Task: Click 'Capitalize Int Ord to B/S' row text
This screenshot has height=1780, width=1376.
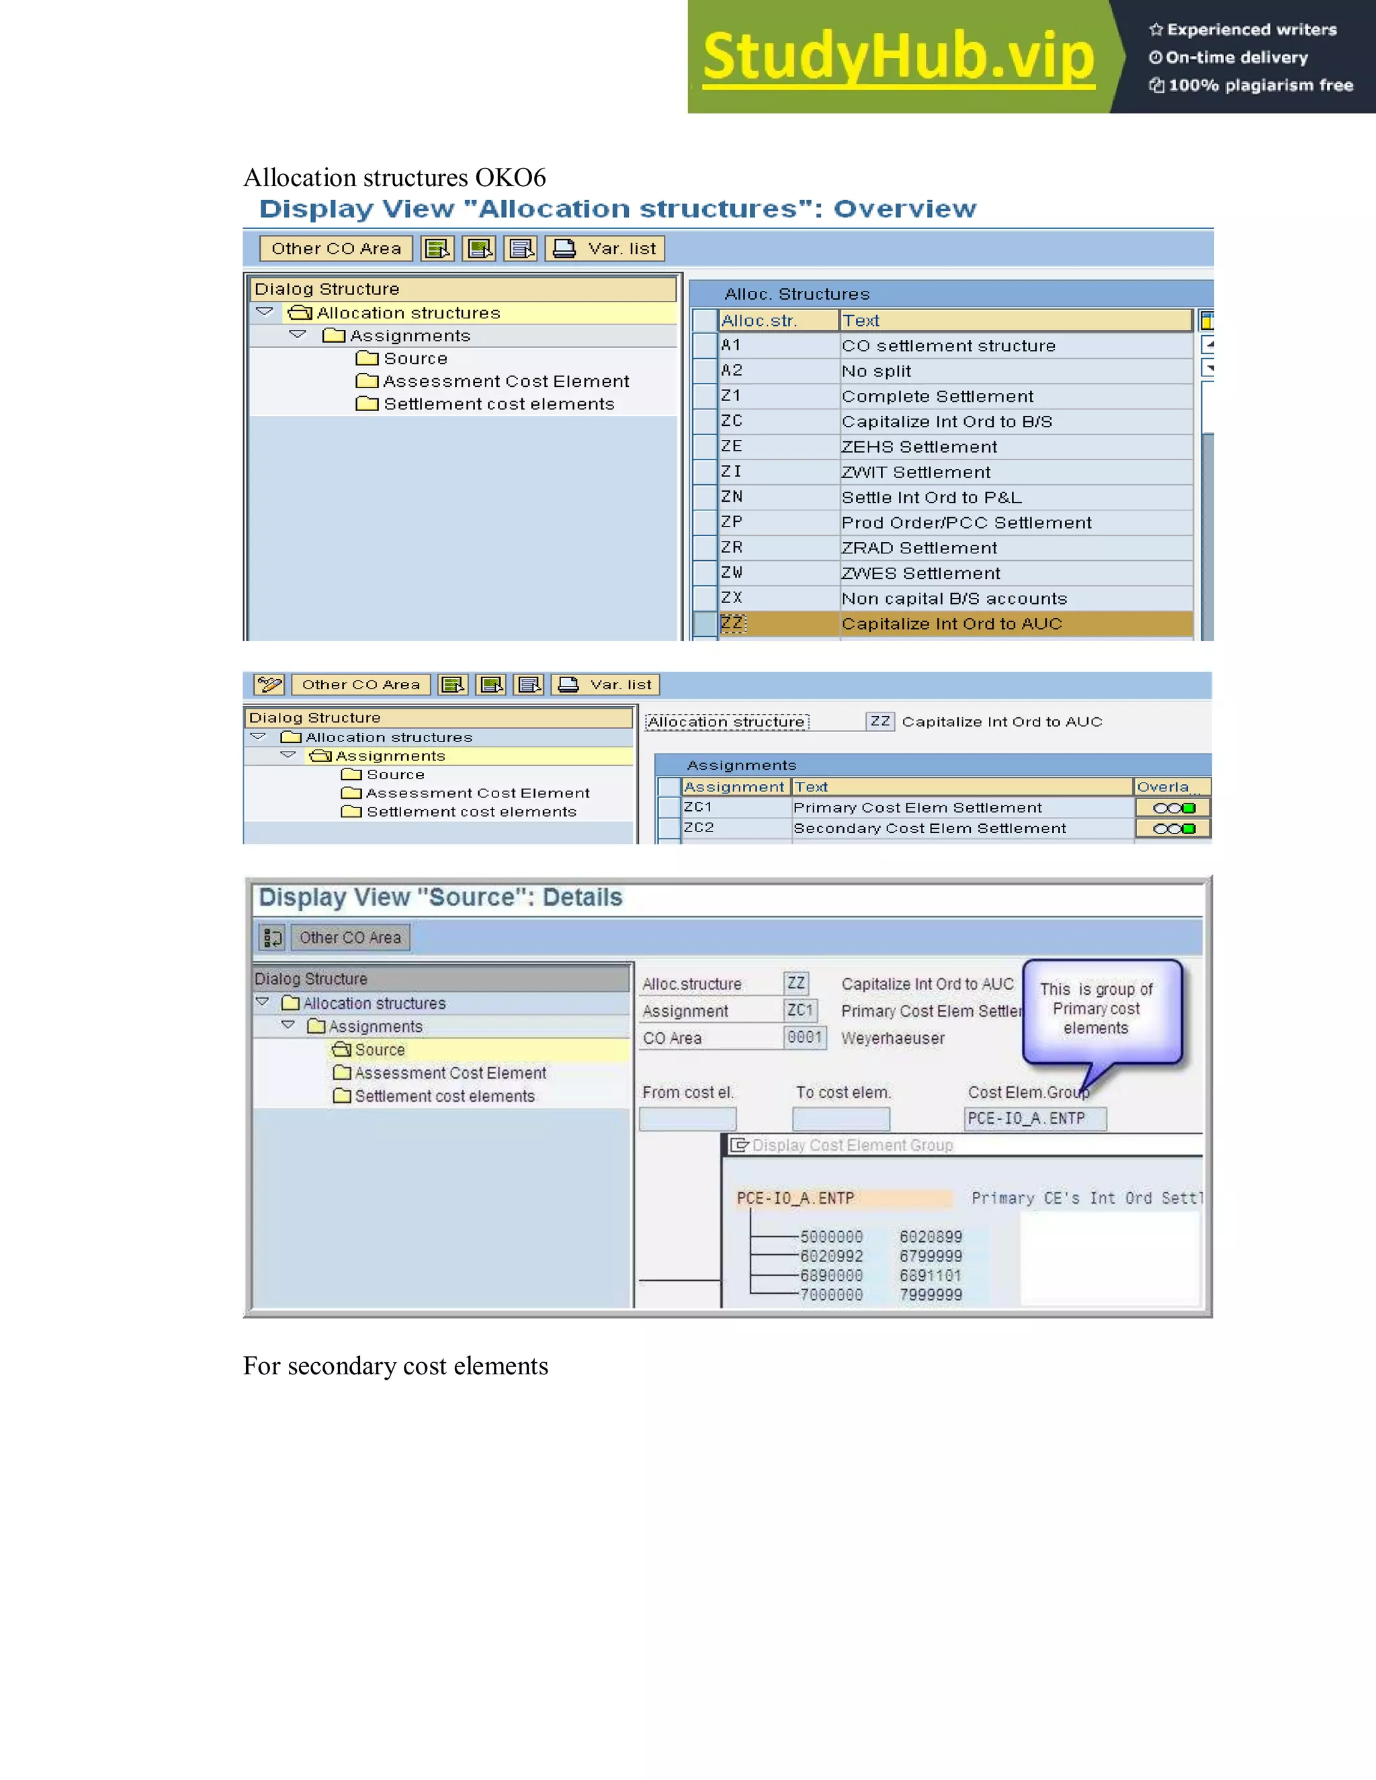Action: point(947,421)
